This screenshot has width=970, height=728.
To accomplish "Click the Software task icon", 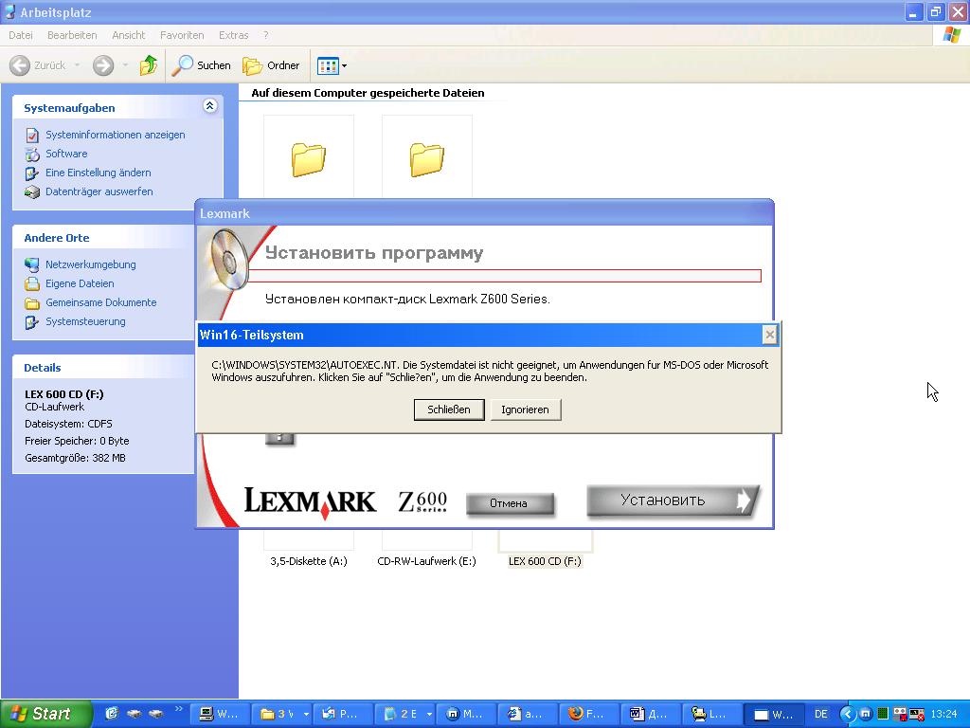I will 32,155.
